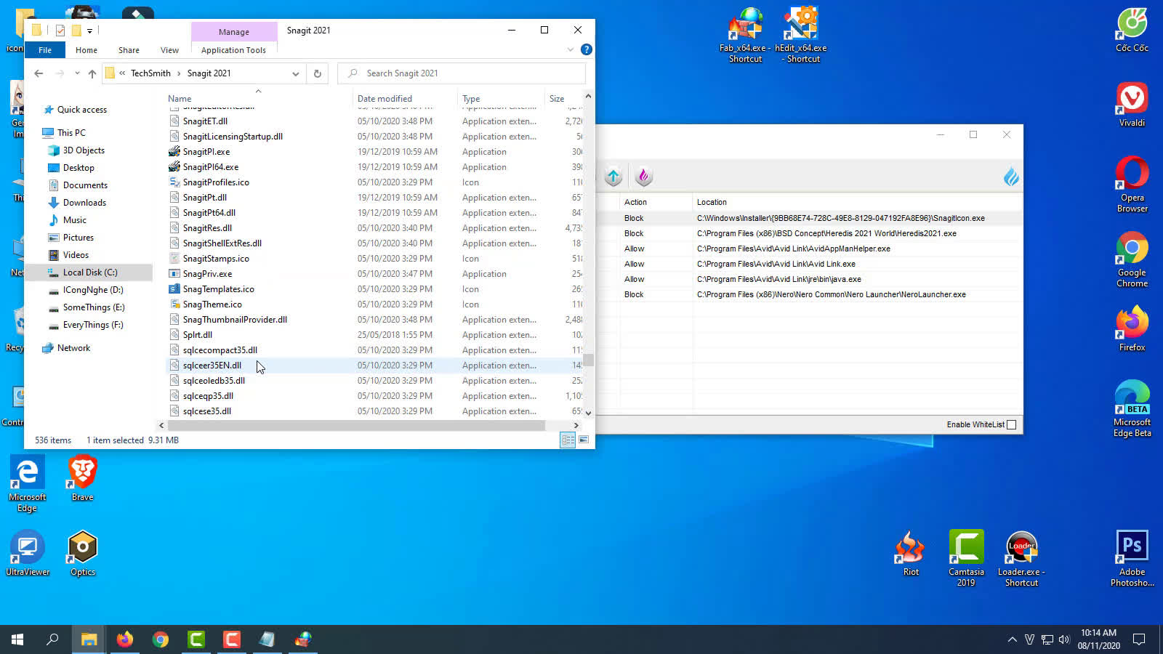
Task: Select Downloads in navigation pane
Action: coord(84,203)
